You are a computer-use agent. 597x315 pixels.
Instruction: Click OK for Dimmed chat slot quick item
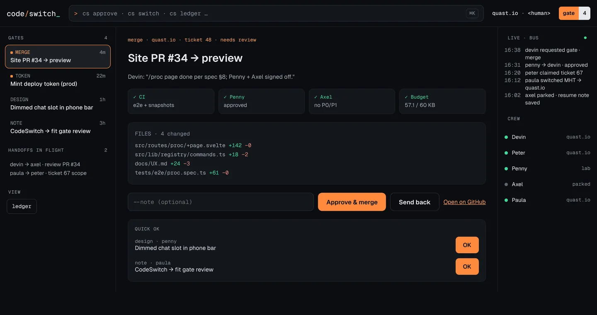(467, 245)
